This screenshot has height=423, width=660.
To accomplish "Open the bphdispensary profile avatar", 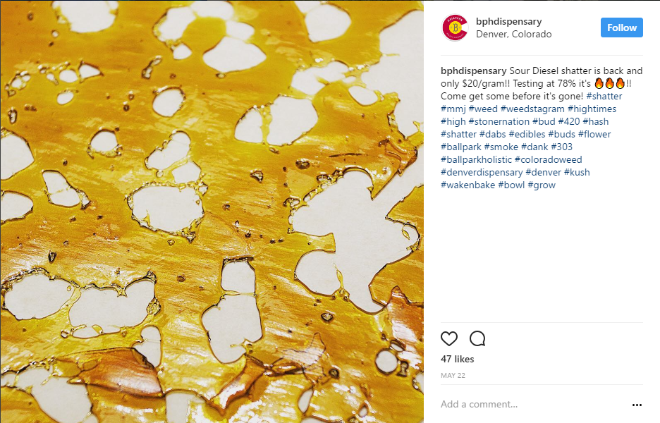I will click(x=455, y=27).
